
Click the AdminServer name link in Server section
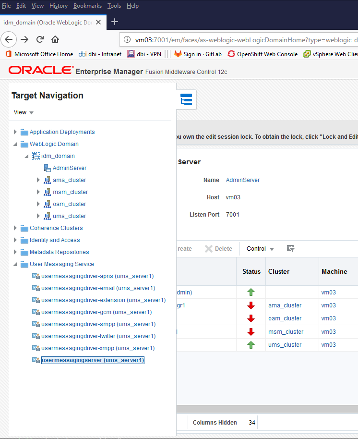click(x=243, y=180)
